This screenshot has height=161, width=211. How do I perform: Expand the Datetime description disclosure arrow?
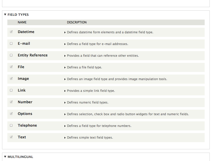pos(65,32)
